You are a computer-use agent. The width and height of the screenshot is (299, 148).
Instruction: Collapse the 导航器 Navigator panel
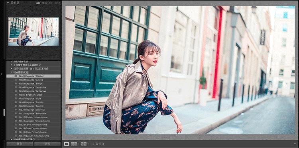(8, 3)
